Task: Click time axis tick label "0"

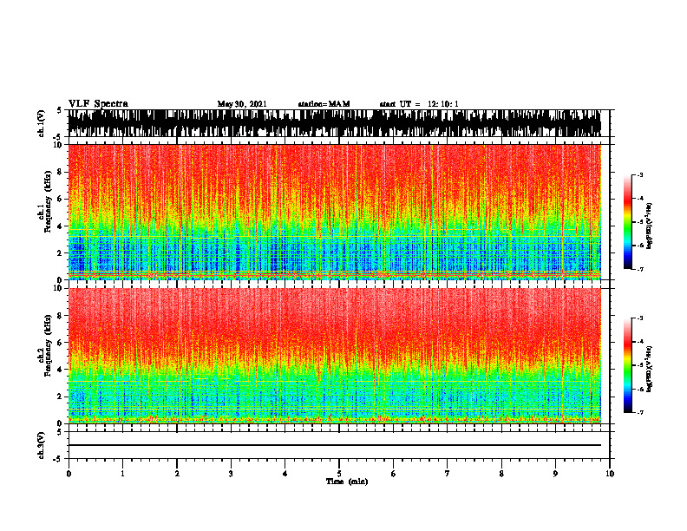Action: click(x=69, y=474)
